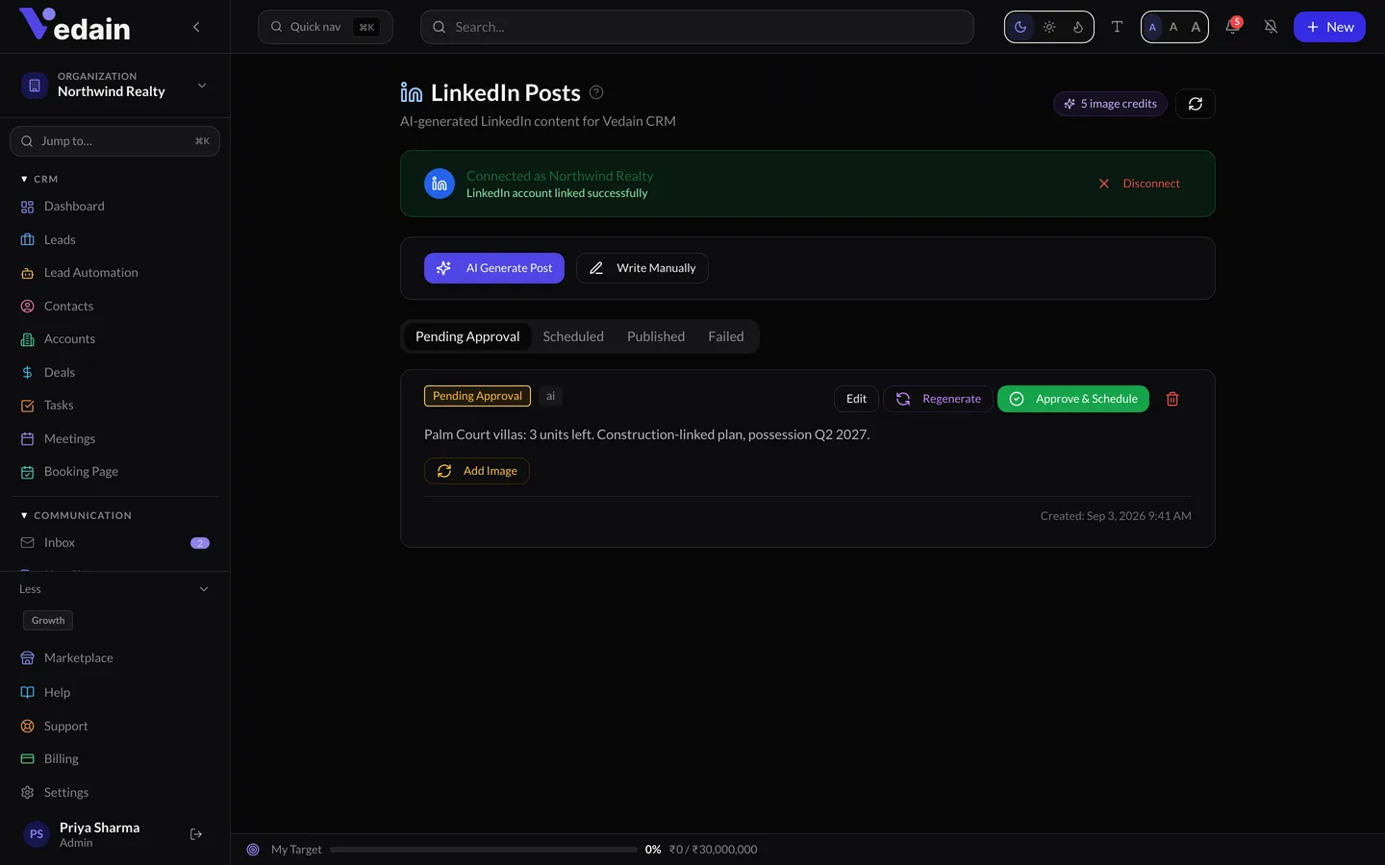Click the Vedain logo
1385x865 pixels.
click(75, 26)
